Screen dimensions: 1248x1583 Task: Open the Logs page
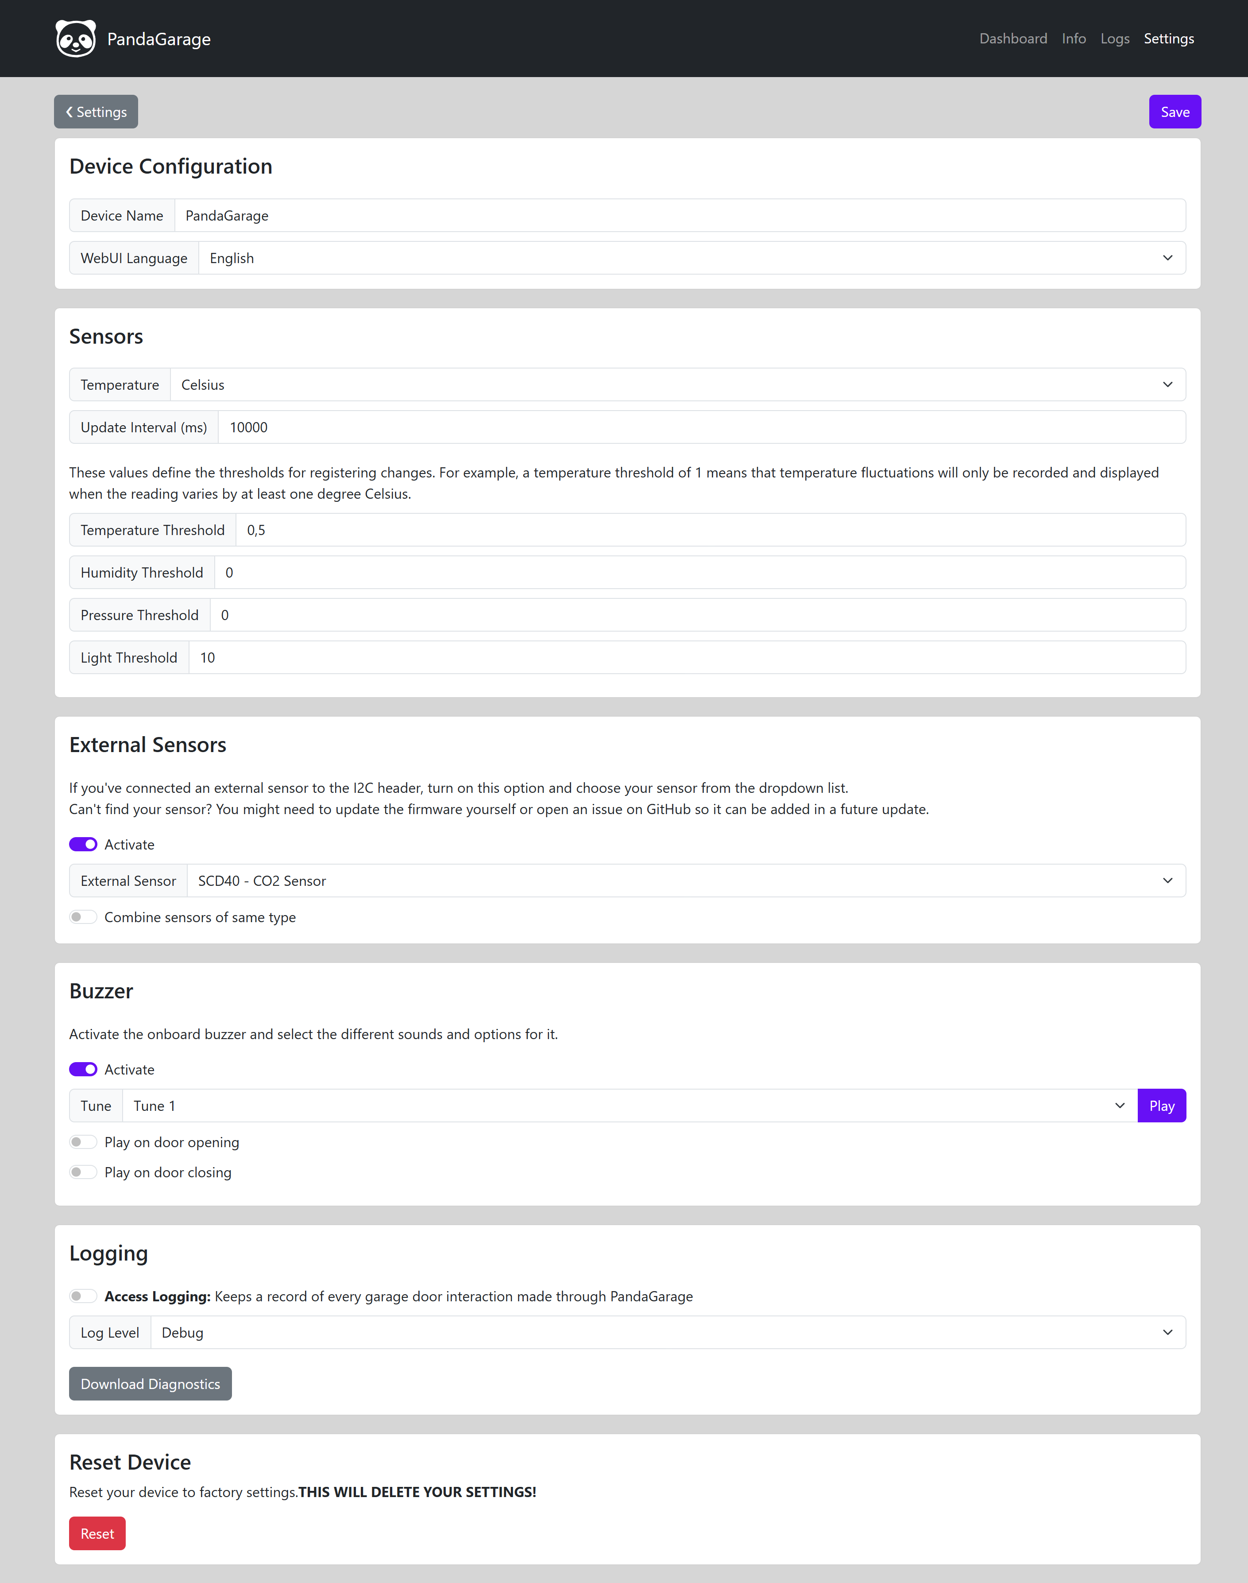coord(1114,39)
